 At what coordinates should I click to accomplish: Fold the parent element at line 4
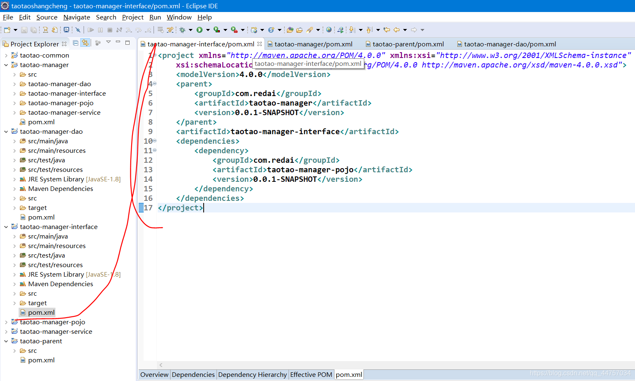pos(155,84)
